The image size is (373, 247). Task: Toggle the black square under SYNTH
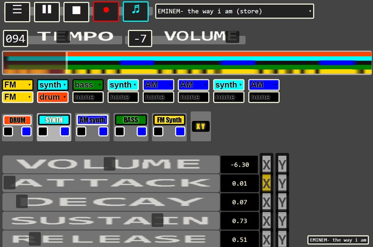43,132
